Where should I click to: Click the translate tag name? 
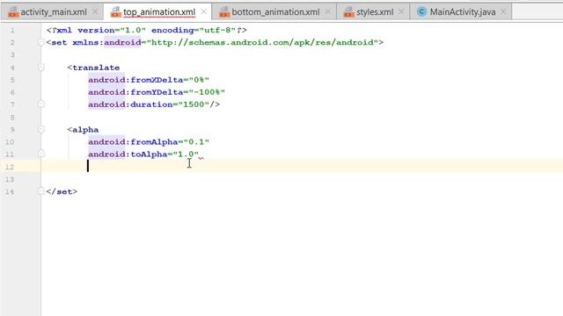click(x=96, y=68)
